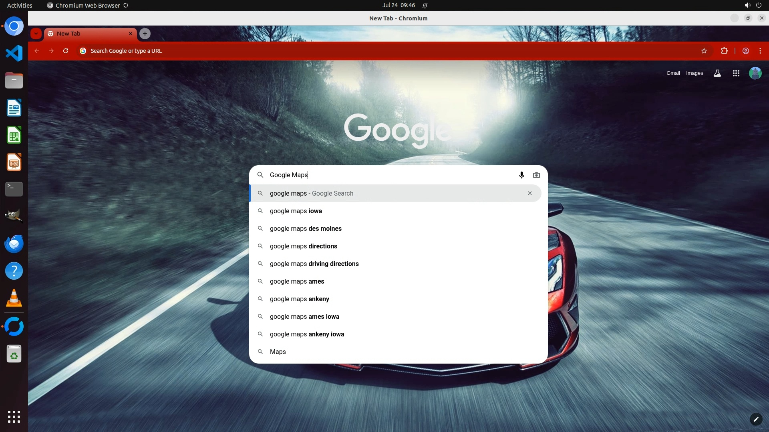The image size is (769, 432).
Task: Open the Extensions puzzle icon
Action: (724, 51)
